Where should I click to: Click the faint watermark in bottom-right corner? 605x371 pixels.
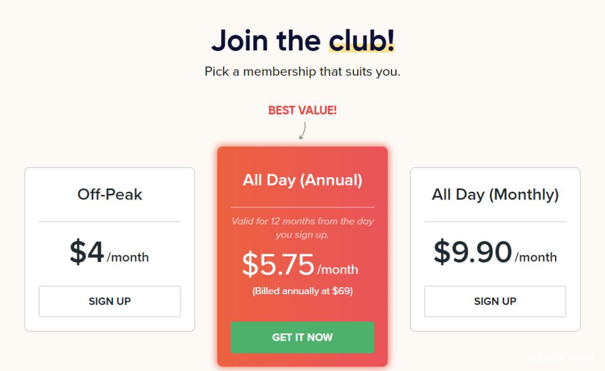562,356
